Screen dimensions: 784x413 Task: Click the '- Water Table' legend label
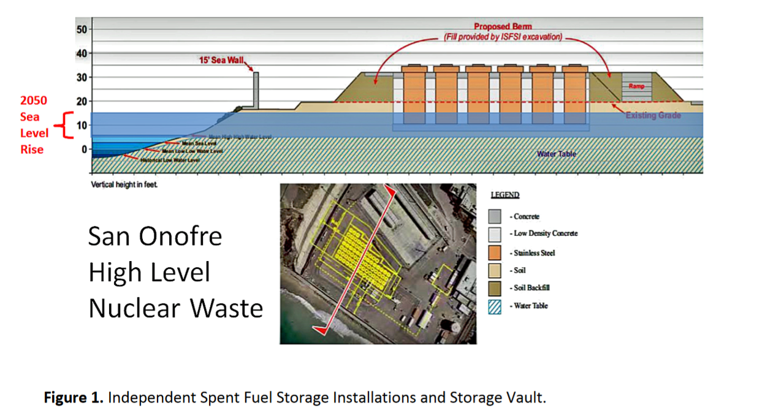[528, 305]
